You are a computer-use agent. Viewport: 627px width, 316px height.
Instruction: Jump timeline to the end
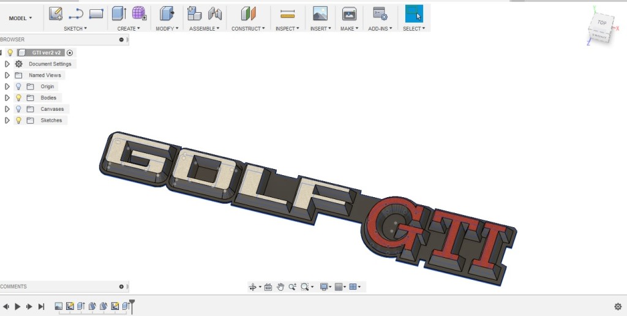pyautogui.click(x=41, y=307)
